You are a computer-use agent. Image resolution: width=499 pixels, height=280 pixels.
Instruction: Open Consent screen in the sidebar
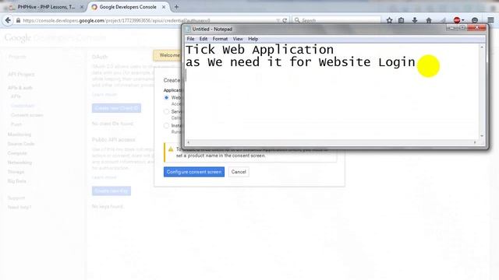(27, 115)
